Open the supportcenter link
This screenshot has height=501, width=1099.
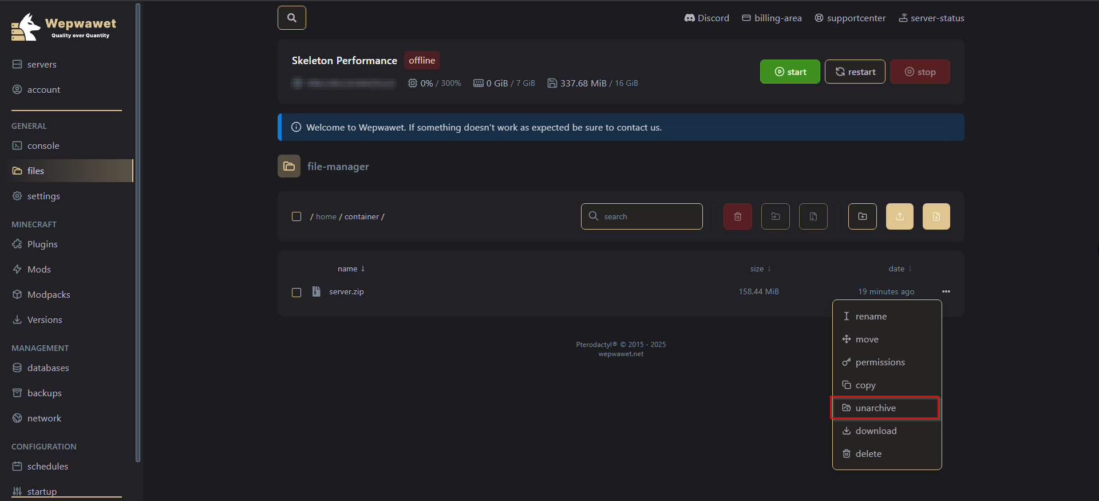click(x=850, y=18)
